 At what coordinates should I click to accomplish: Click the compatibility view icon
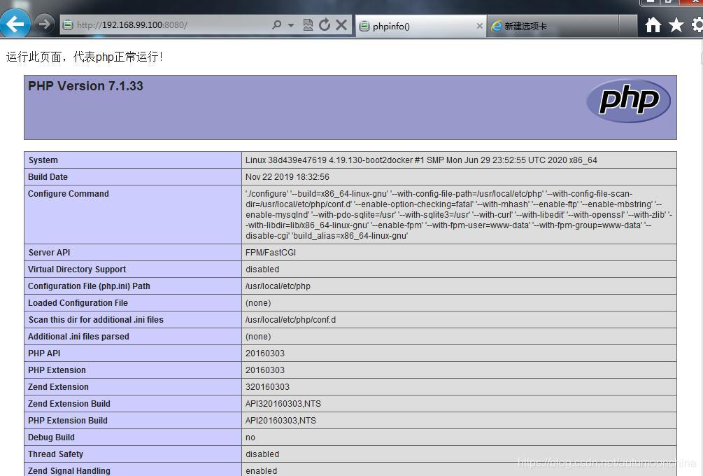pos(308,24)
